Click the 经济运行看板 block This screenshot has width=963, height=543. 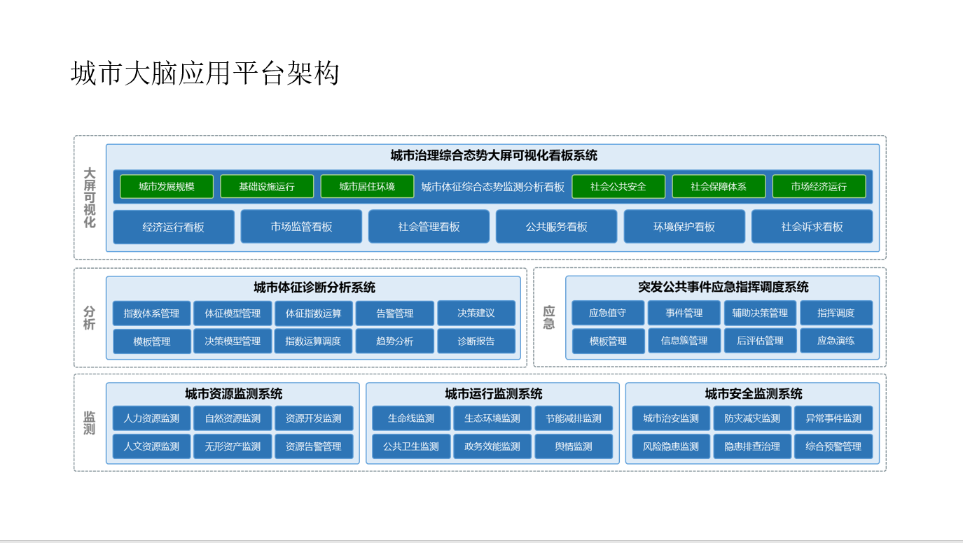coord(174,227)
